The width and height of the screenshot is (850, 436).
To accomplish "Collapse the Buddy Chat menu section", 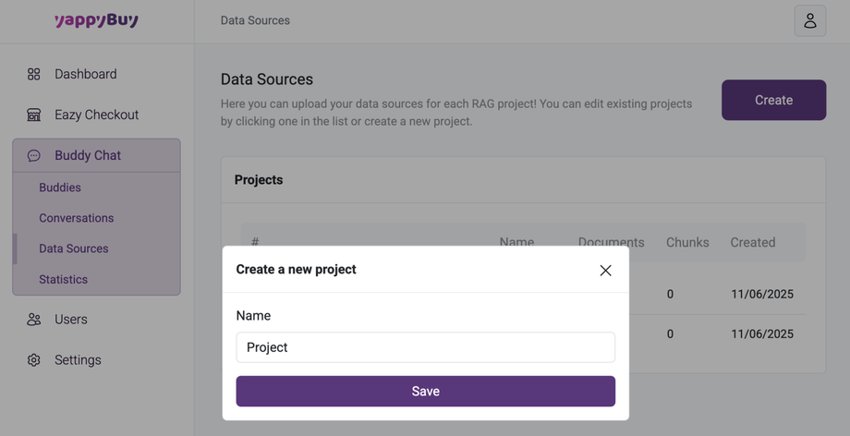I will click(88, 155).
